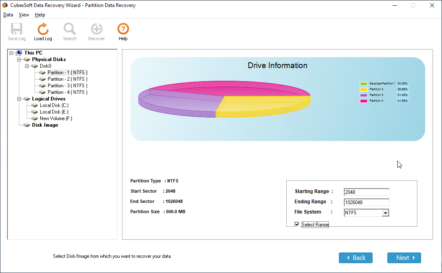The width and height of the screenshot is (442, 273).
Task: Select the Disk Image drive icon
Action: tap(27, 125)
